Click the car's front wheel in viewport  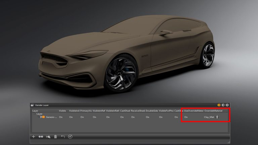tap(120, 71)
